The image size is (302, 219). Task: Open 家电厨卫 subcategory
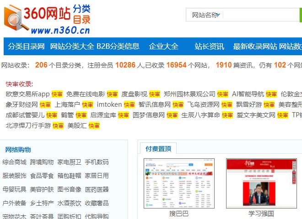point(69,162)
